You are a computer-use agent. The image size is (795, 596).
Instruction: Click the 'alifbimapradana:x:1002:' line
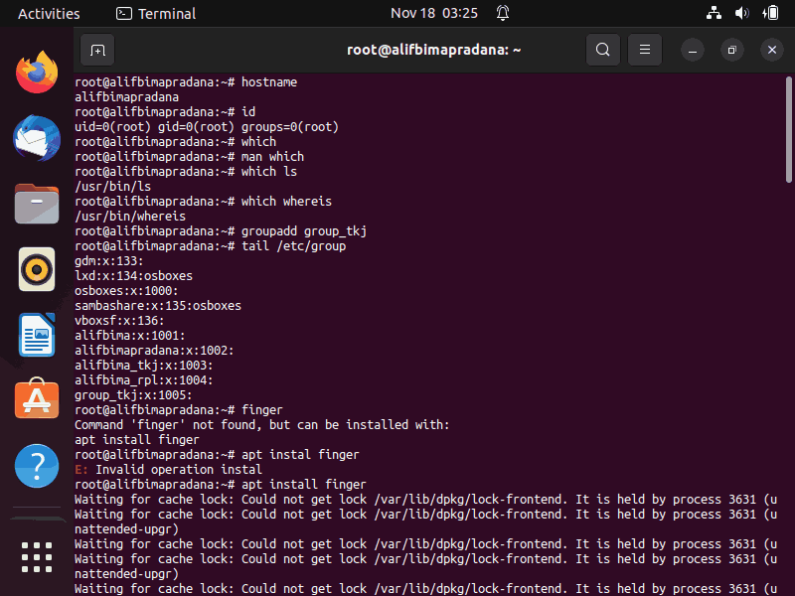click(154, 351)
